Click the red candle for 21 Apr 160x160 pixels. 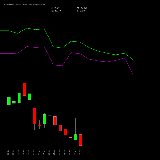pos(65,132)
